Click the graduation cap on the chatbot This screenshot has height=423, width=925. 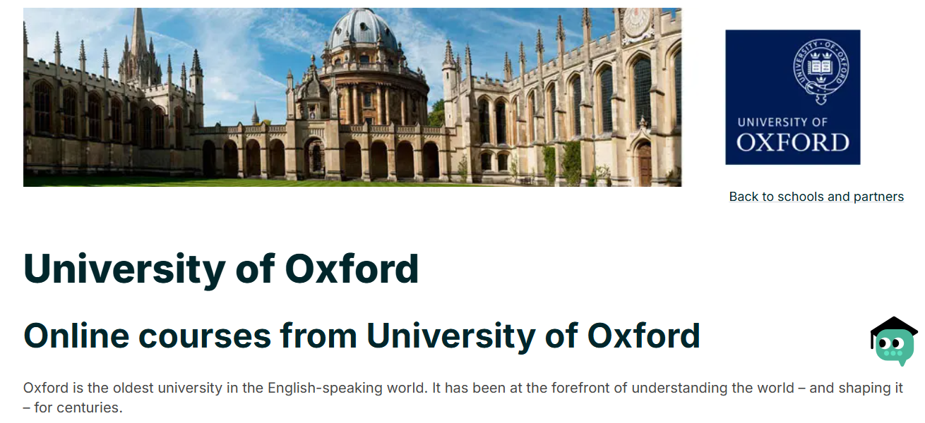point(894,327)
